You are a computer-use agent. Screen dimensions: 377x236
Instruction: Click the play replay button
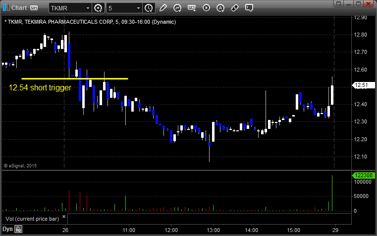coord(206,8)
